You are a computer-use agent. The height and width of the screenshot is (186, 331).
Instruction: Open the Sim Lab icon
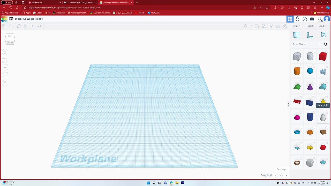(298, 19)
